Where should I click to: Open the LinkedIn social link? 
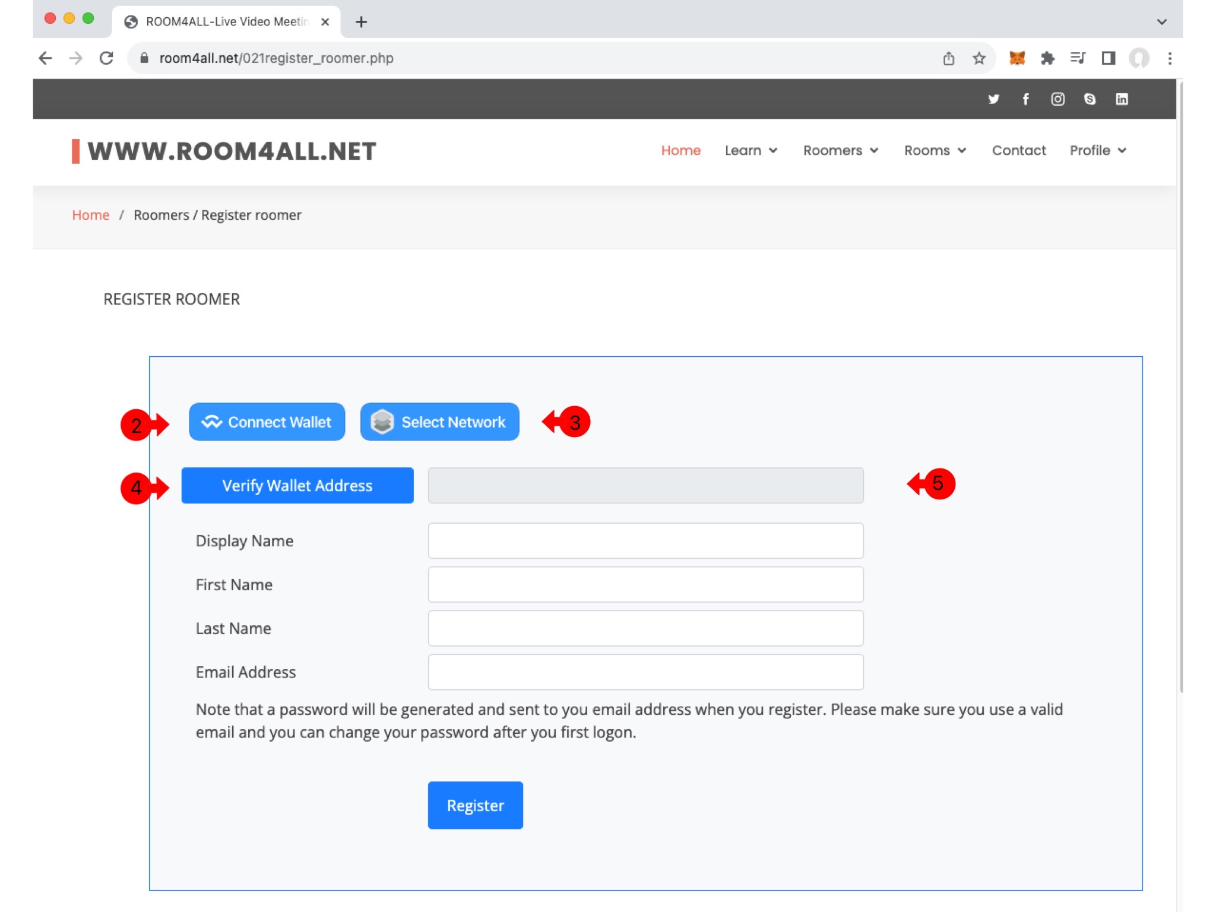pos(1122,99)
